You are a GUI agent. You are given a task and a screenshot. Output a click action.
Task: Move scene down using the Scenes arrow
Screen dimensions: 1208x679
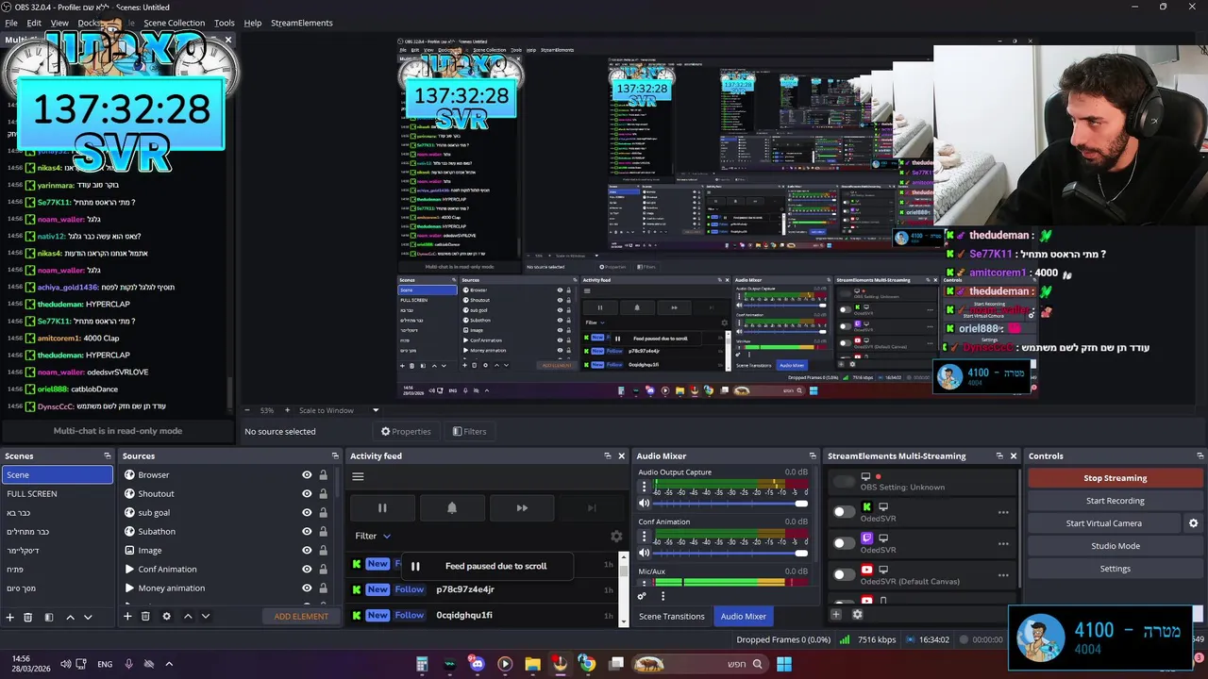coord(88,617)
